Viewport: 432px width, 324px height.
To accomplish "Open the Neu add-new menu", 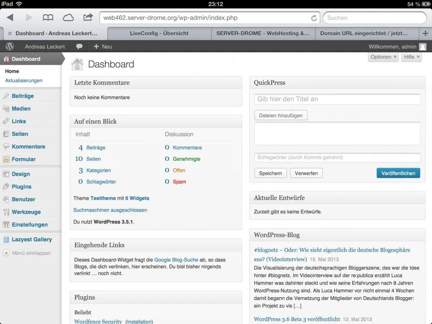I will (103, 46).
